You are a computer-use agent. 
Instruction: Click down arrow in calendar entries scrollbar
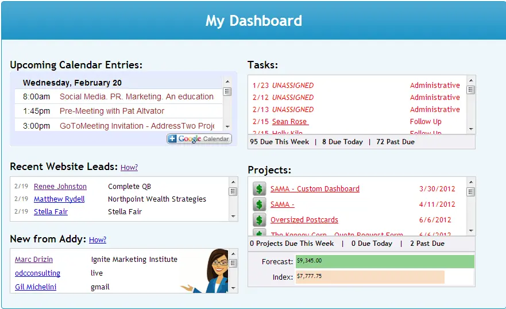point(227,127)
